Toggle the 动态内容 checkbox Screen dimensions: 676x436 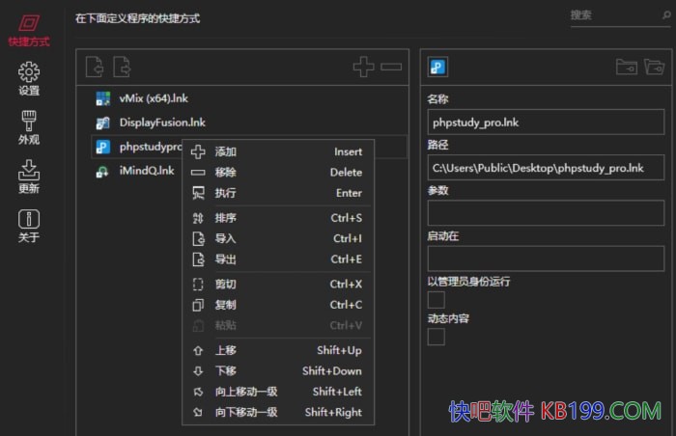[x=437, y=337]
